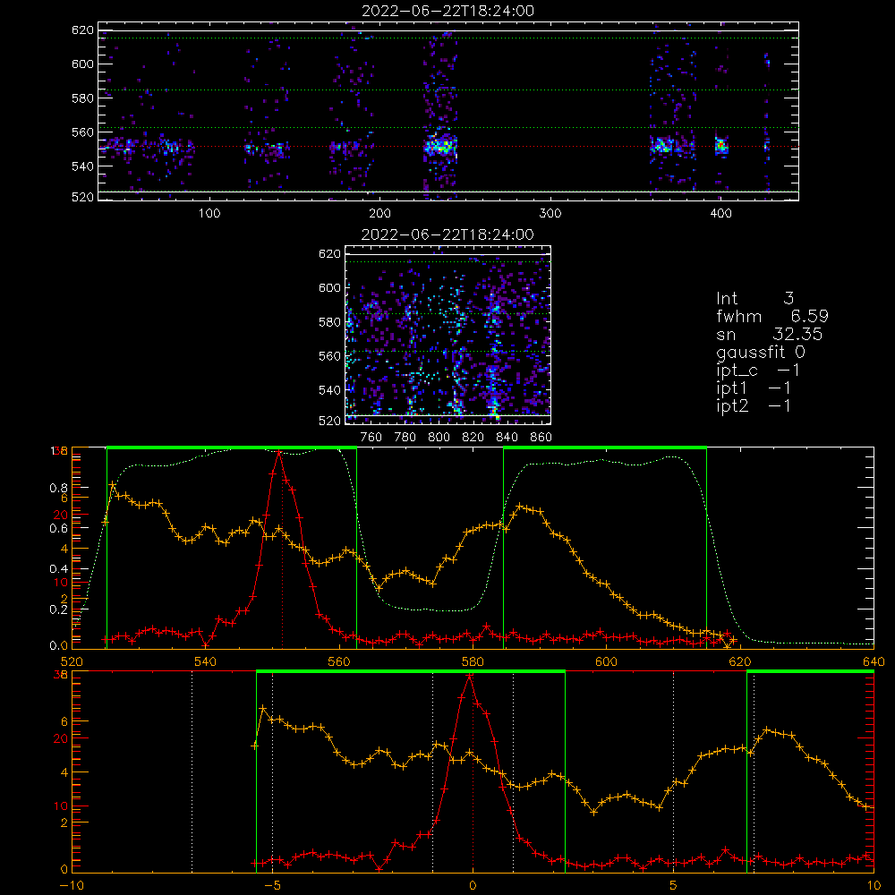
Task: Click the small bright blob near 400 in top spectrogram
Action: (x=722, y=145)
